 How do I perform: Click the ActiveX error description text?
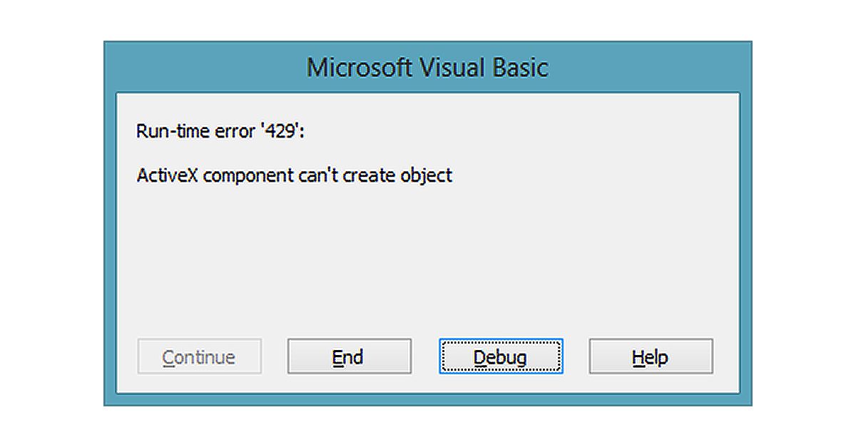[294, 175]
